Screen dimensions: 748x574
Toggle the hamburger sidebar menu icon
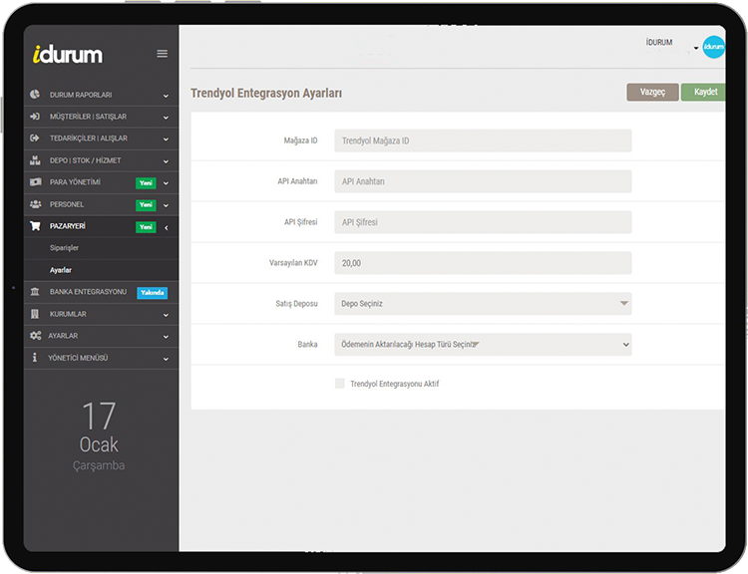click(163, 54)
